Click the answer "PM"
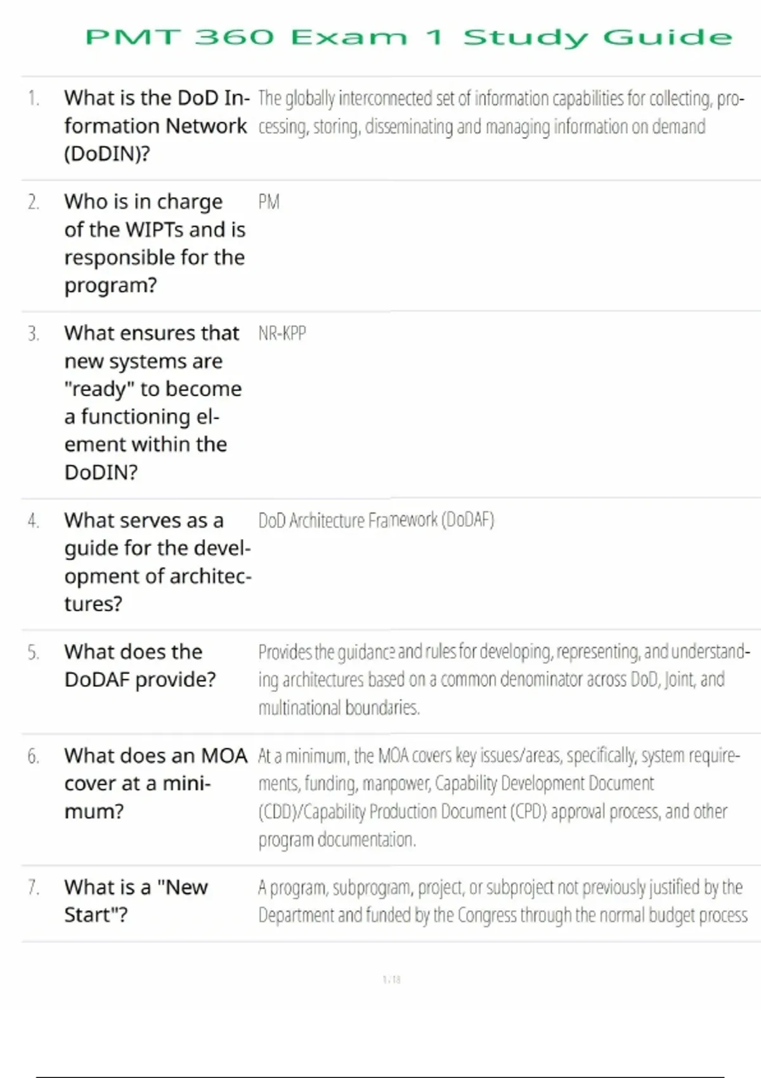 tap(269, 202)
